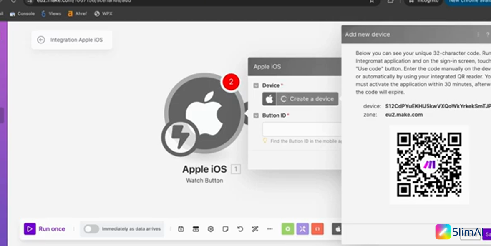Click the QR code in Add new device

coord(429,165)
